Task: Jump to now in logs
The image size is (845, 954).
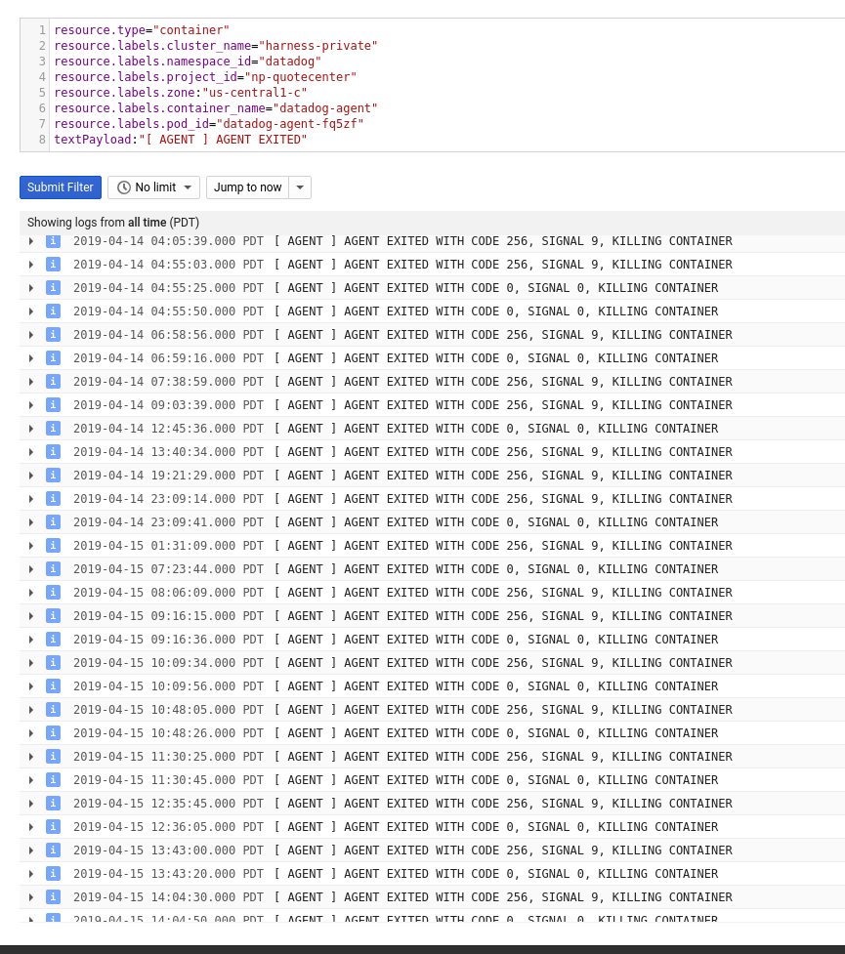Action: pyautogui.click(x=248, y=187)
